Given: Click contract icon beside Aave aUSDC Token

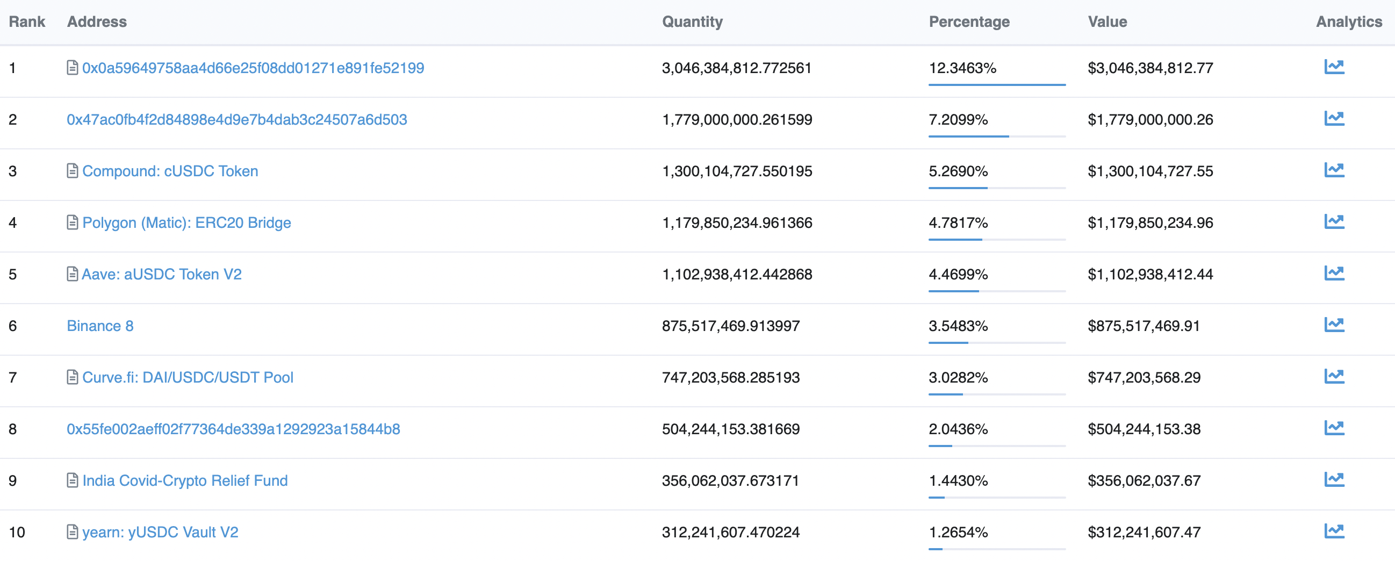Looking at the screenshot, I should (72, 274).
